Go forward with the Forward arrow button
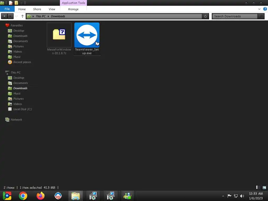 click(10, 16)
